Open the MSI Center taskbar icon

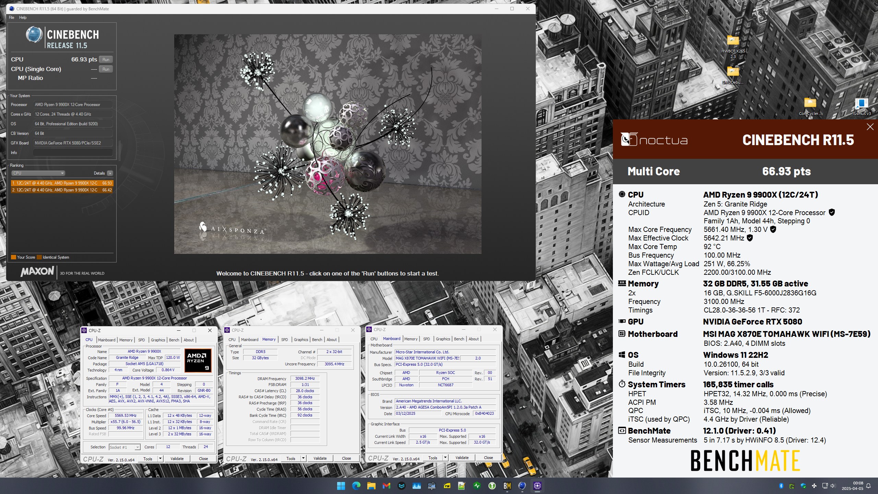tap(401, 486)
